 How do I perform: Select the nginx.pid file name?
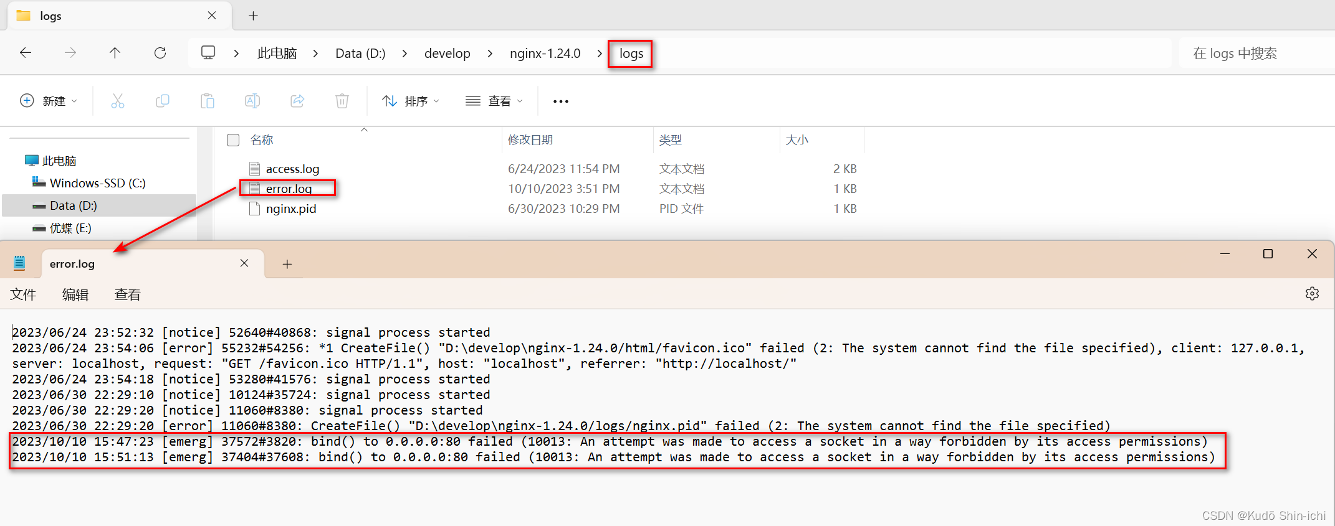[291, 209]
